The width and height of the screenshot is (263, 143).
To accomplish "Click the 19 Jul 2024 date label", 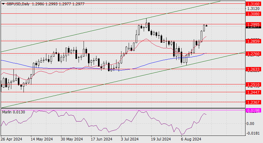I will tap(161, 139).
